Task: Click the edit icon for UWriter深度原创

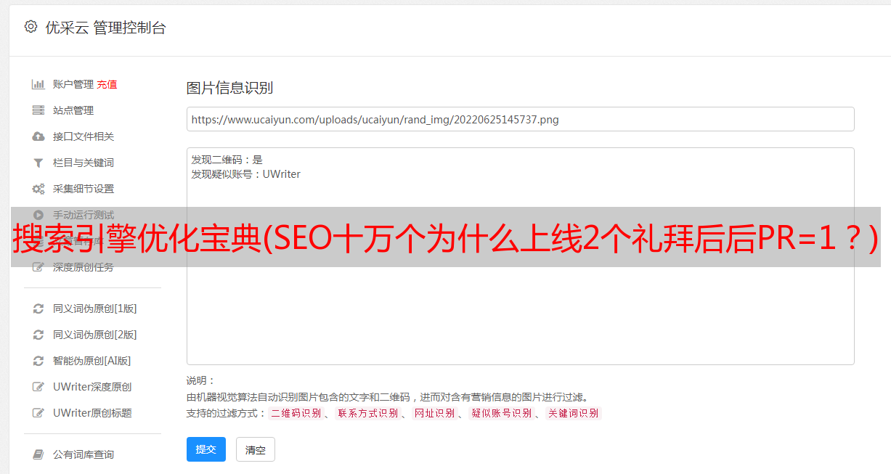Action: point(38,387)
